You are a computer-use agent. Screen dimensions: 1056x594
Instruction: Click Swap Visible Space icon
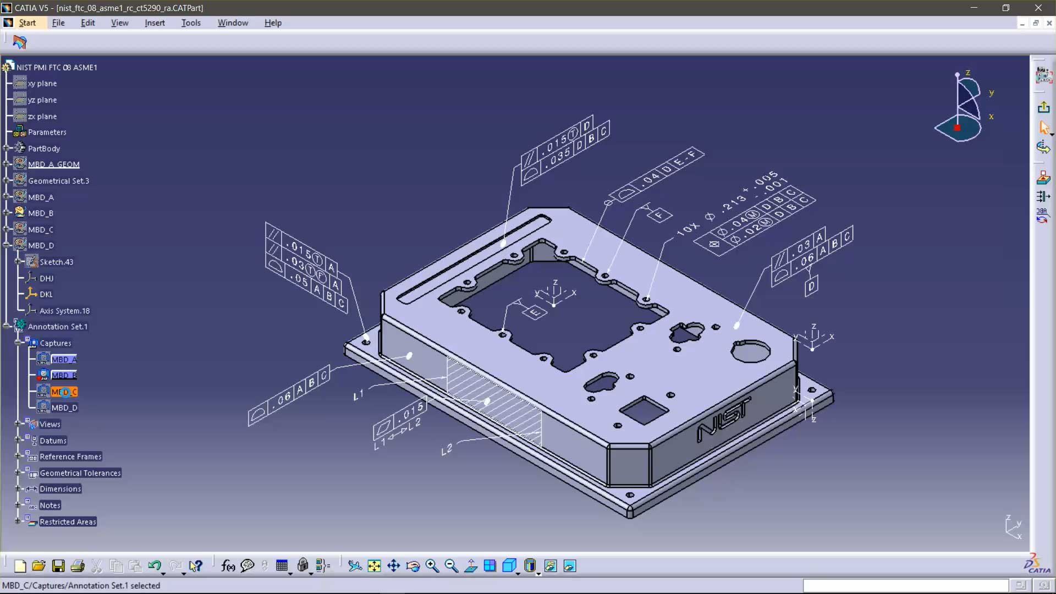(x=570, y=565)
